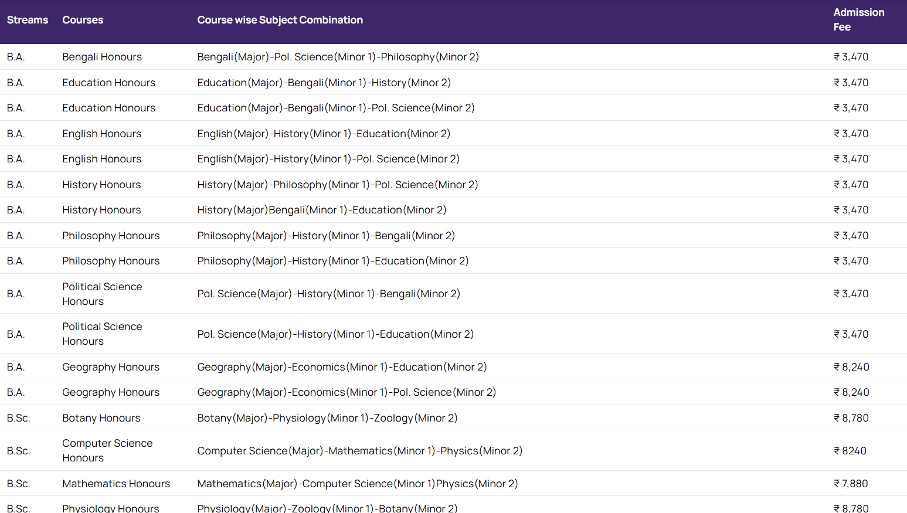Select Education(Major)-Bengali-History(Minor 2) combination text
This screenshot has width=907, height=513.
coord(324,83)
